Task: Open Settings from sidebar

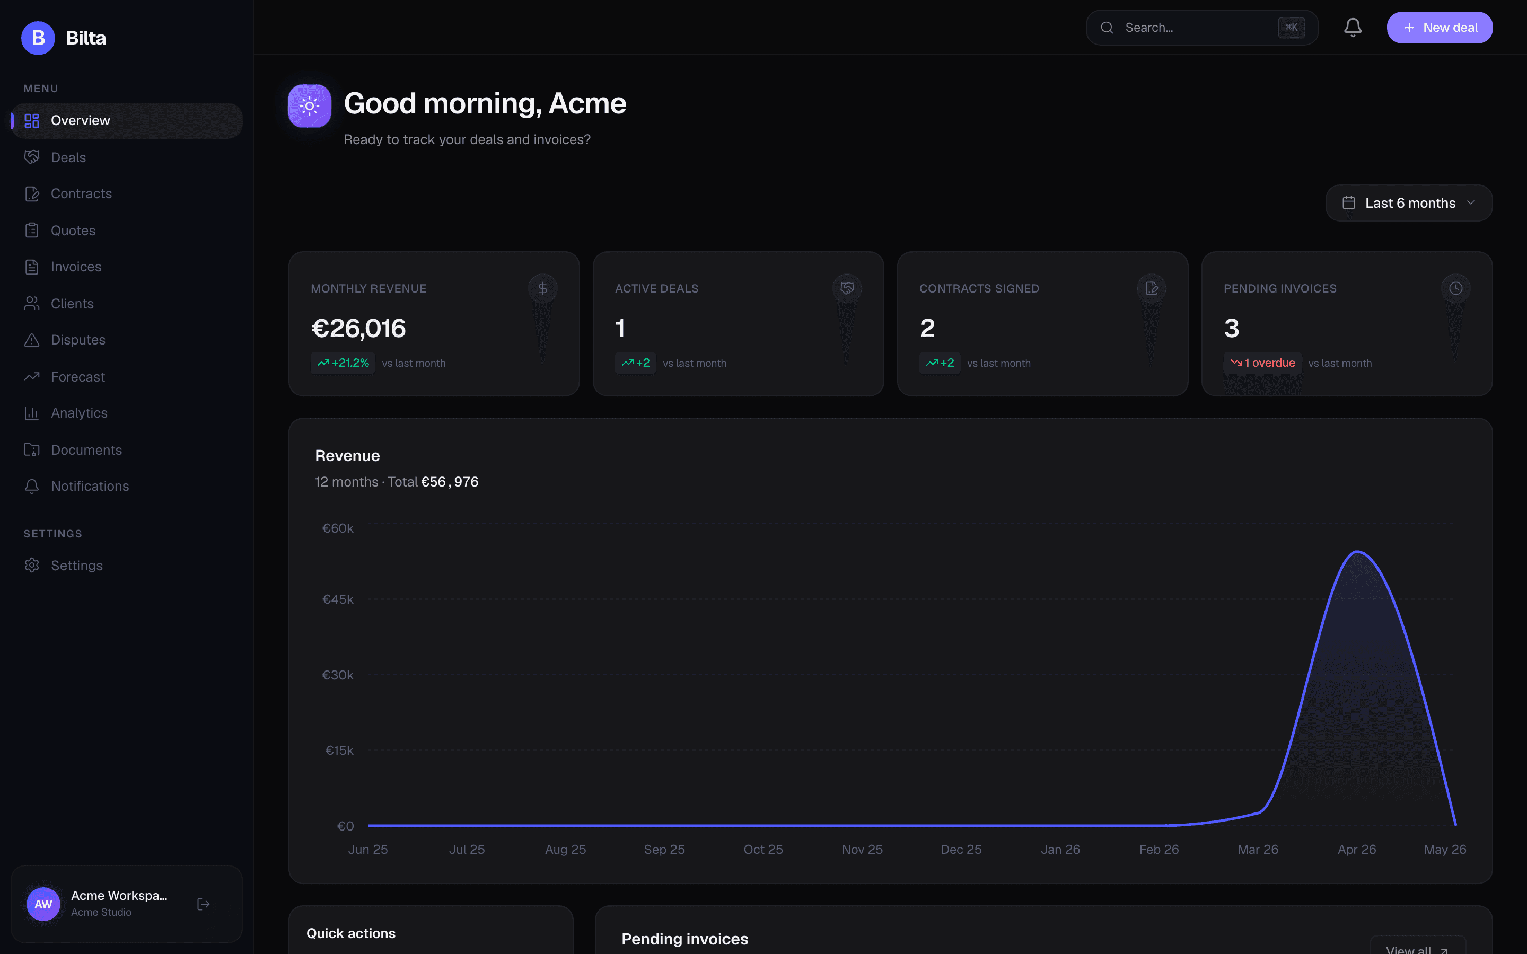Action: pyautogui.click(x=127, y=566)
